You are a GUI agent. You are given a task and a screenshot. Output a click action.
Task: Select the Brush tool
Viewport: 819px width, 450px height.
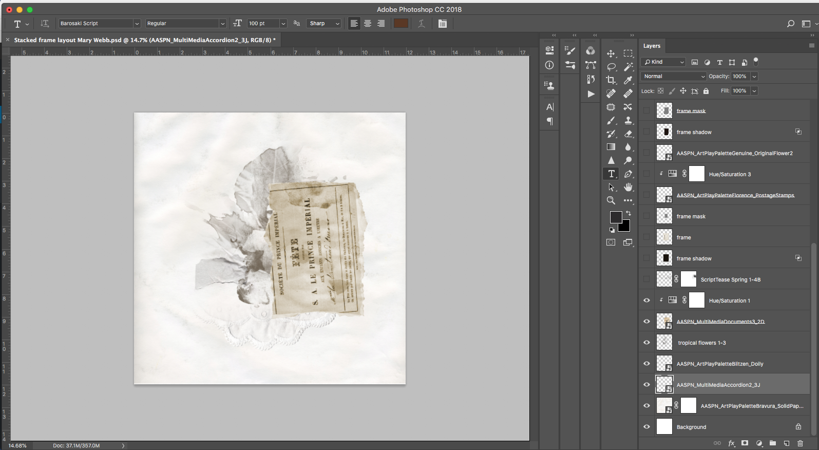pos(611,120)
